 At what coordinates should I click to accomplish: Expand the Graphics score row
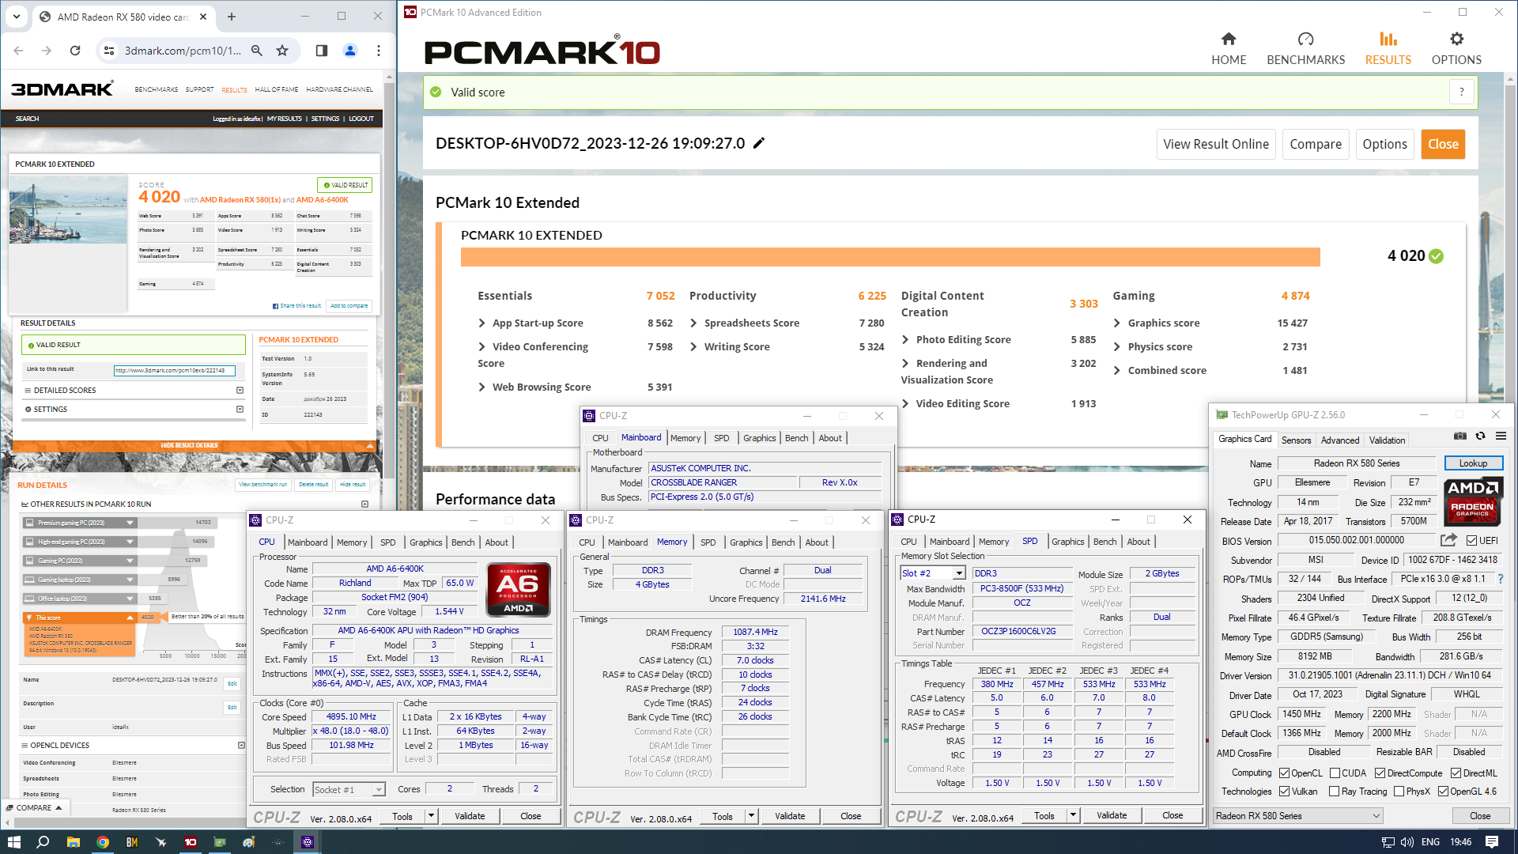[x=1117, y=323]
